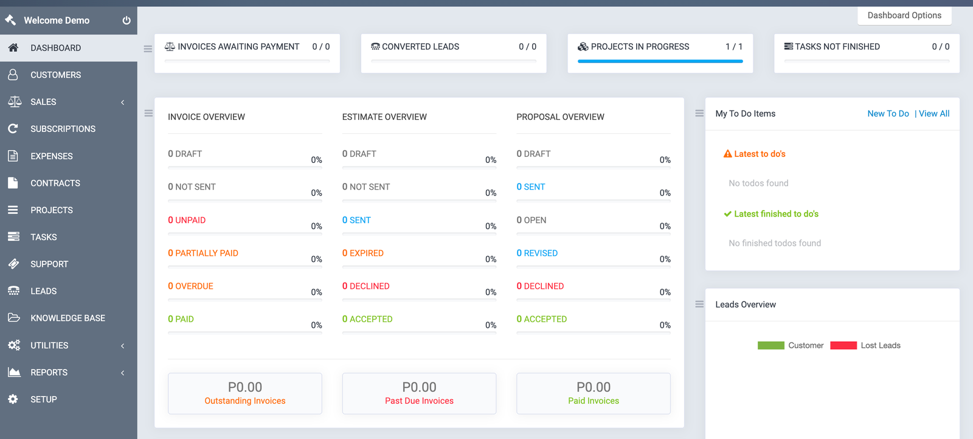Expand the Utilities submenu arrow
The image size is (973, 439).
tap(123, 345)
